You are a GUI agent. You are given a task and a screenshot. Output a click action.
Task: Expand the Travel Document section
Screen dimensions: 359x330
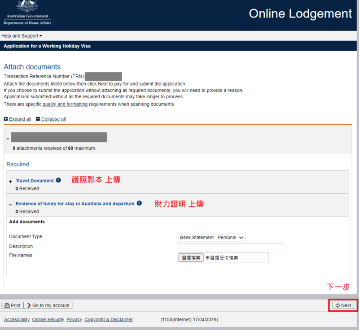(11, 181)
